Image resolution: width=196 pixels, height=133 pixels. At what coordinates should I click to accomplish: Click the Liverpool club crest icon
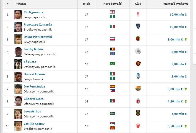pyautogui.click(x=138, y=14)
